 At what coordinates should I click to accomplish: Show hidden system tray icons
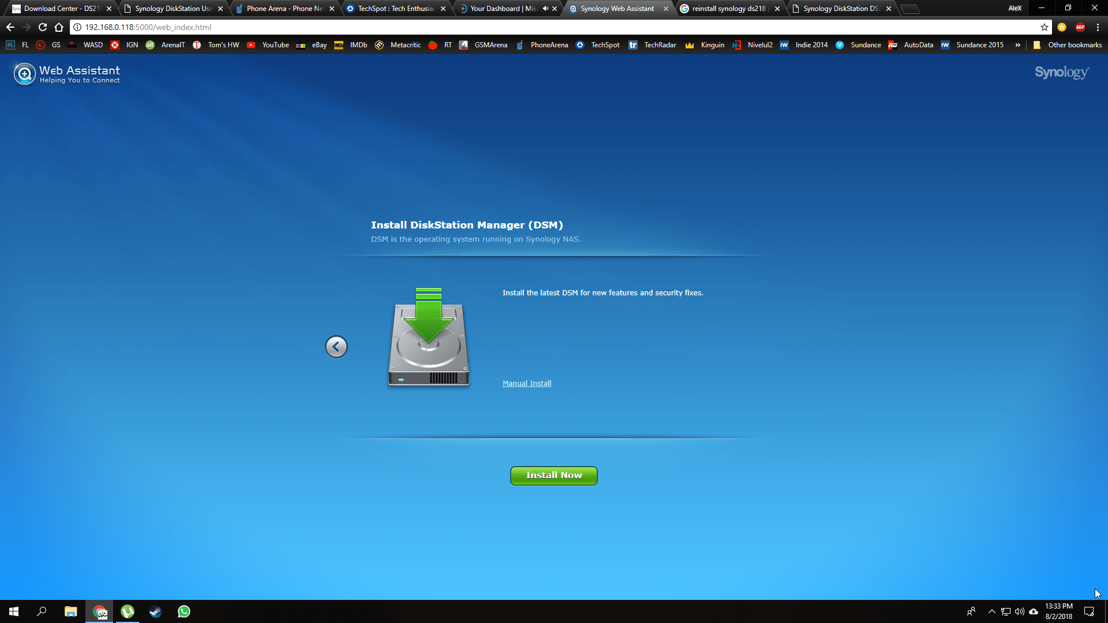(991, 611)
